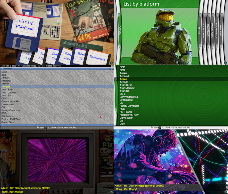This screenshot has width=228, height=194.
Task: Click the Workbench title bar
Action: click(56, 68)
